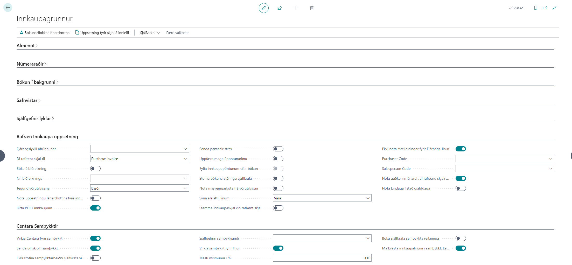572x265 pixels.
Task: Toggle Nota auðkenni lánardr. switch
Action: tap(461, 178)
